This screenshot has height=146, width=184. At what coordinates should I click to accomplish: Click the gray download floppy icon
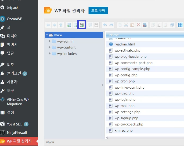pyautogui.click(x=96, y=25)
